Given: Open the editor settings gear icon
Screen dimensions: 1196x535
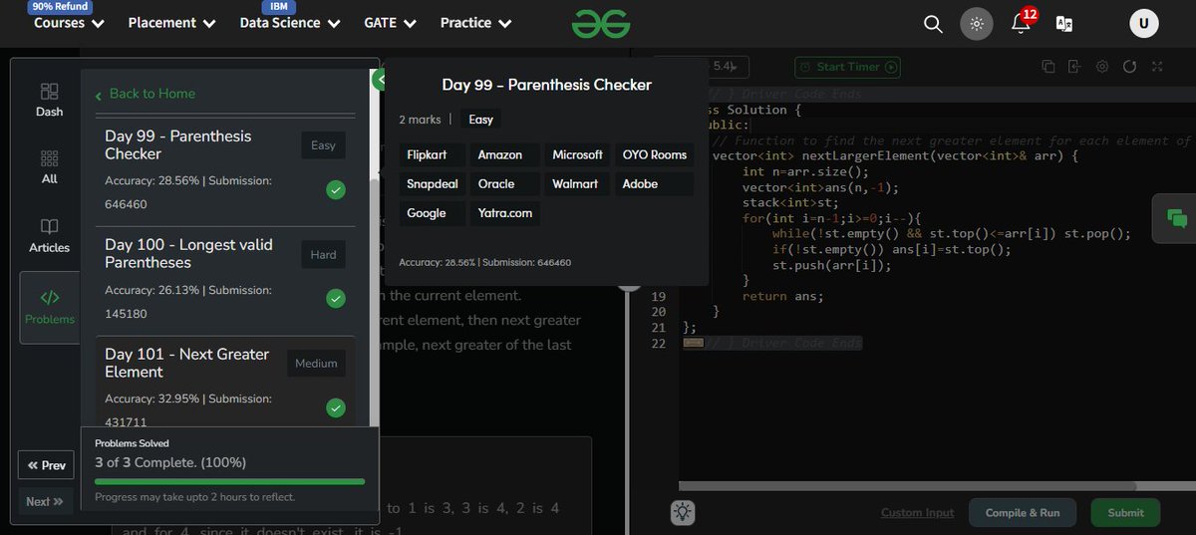Looking at the screenshot, I should tap(1102, 67).
